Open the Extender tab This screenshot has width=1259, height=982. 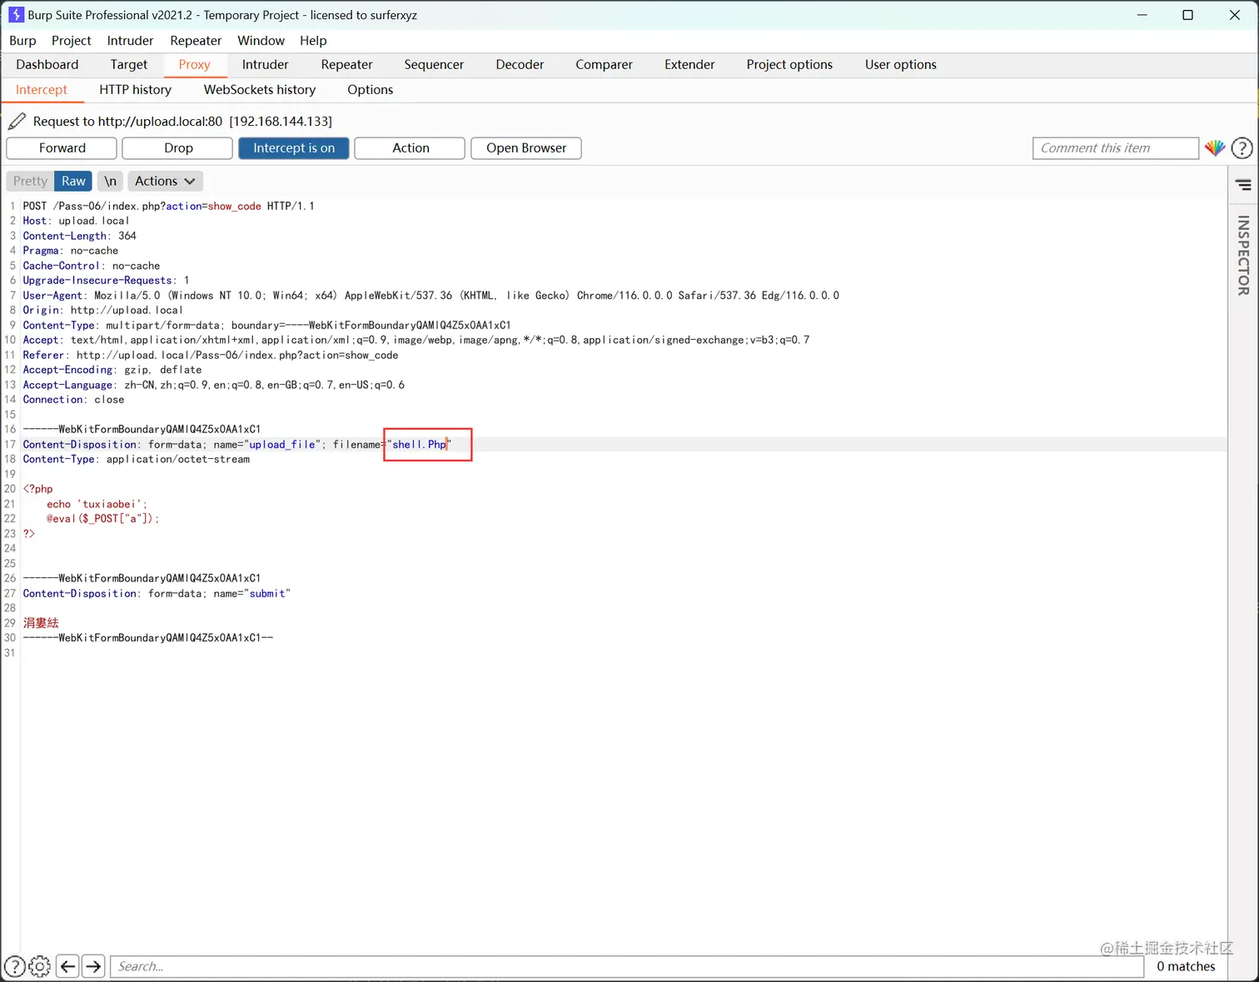tap(689, 65)
